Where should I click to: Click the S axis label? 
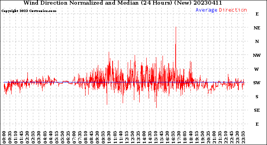(257, 97)
